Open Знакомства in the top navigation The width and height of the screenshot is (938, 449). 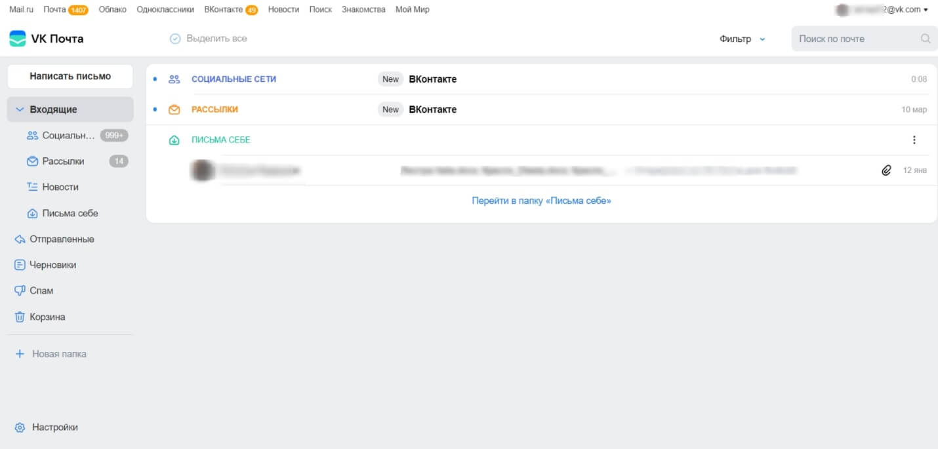[x=363, y=10]
